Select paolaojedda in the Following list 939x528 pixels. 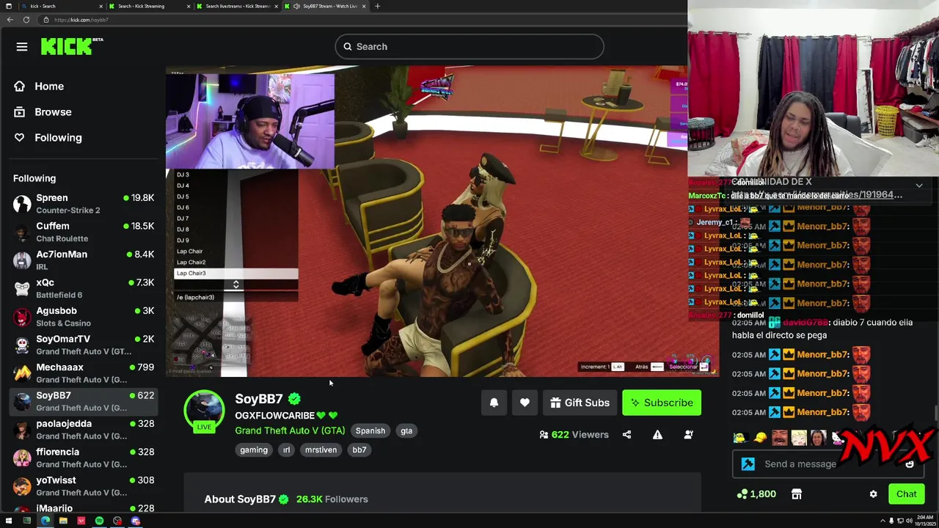coord(84,430)
